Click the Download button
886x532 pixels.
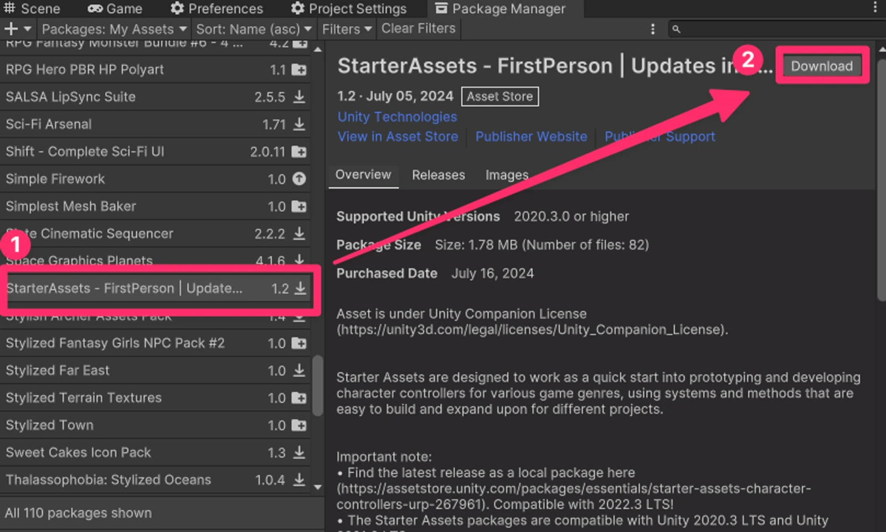click(x=822, y=66)
